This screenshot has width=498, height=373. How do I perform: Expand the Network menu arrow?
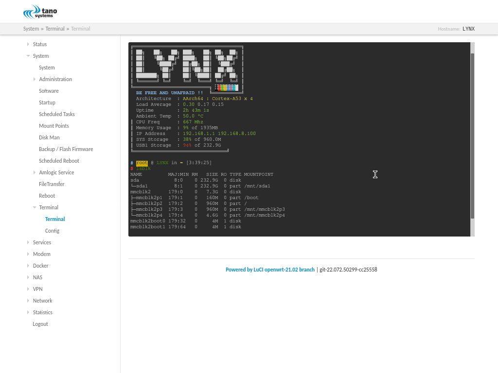(x=28, y=301)
